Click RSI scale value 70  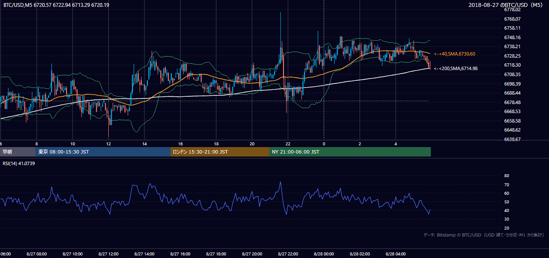click(x=506, y=184)
